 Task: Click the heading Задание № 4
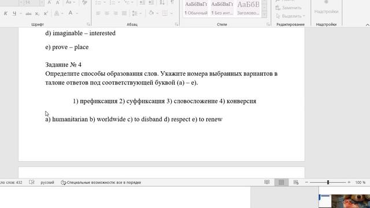pos(63,65)
